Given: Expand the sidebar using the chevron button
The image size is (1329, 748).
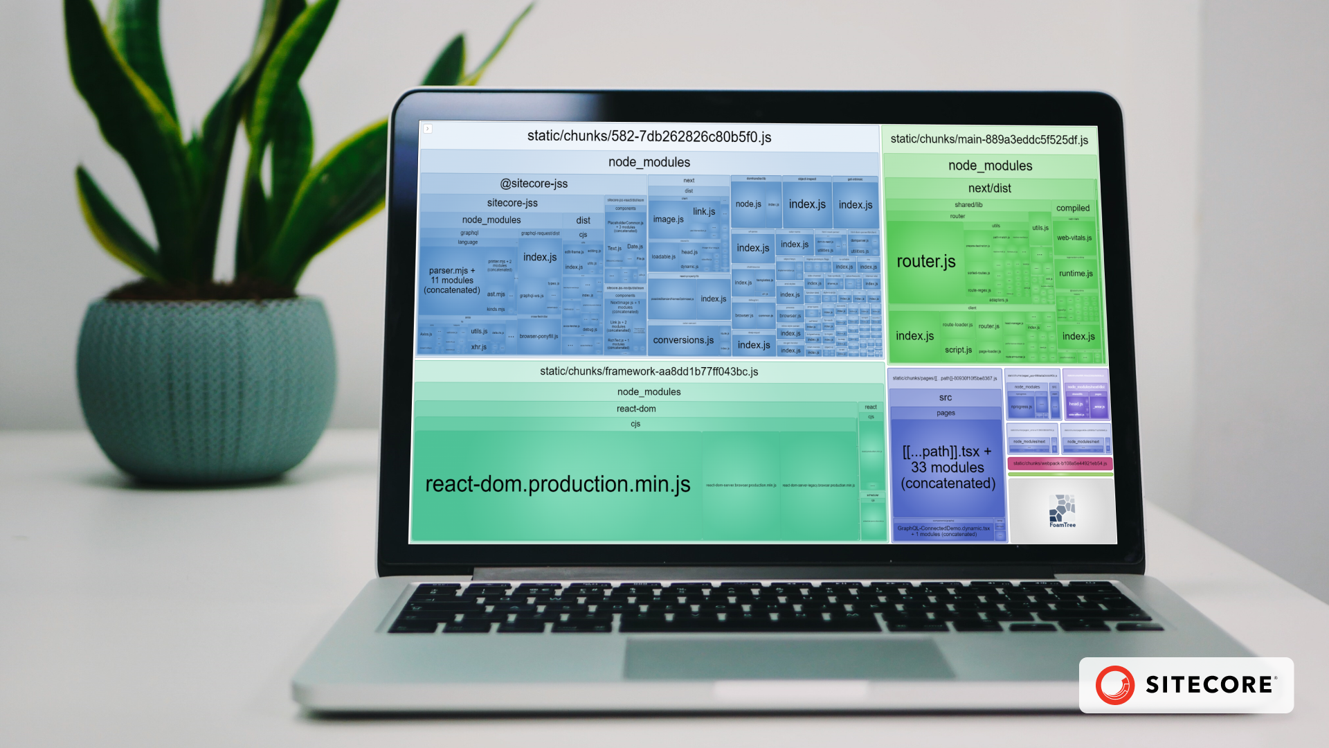Looking at the screenshot, I should [x=429, y=130].
